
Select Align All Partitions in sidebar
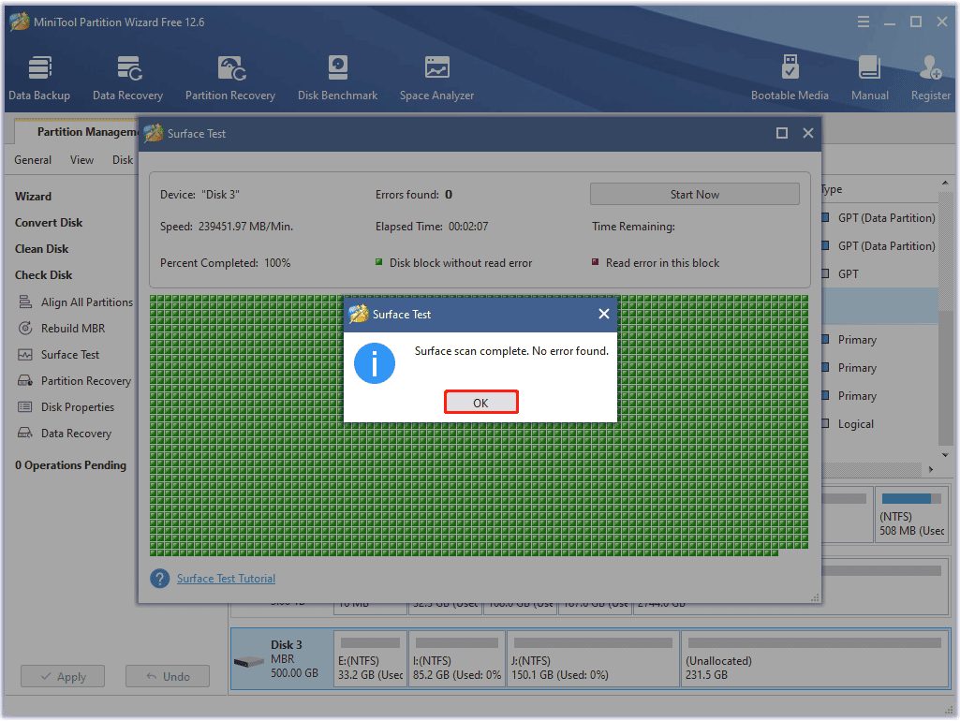pyautogui.click(x=86, y=302)
